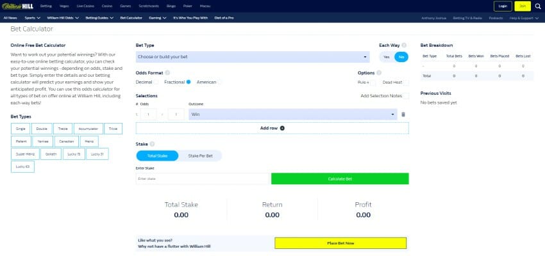Click the Options help info icon
The image size is (545, 256).
(379, 73)
